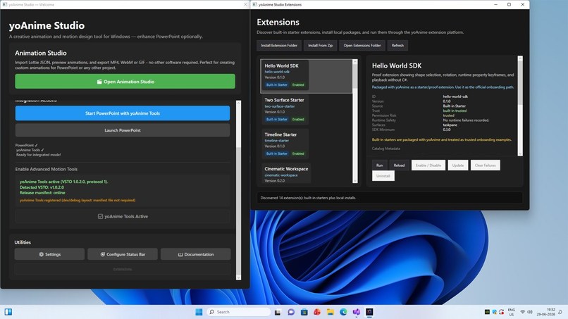Open Task View from taskbar
The width and height of the screenshot is (568, 319).
tap(278, 312)
